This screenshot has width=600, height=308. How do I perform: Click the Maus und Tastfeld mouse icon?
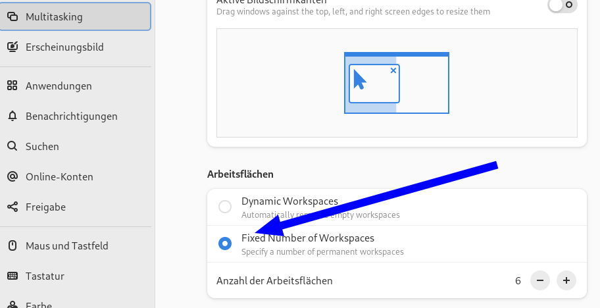click(x=12, y=245)
